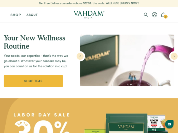Open the green chat support bubble
178x133 pixels.
169,124
